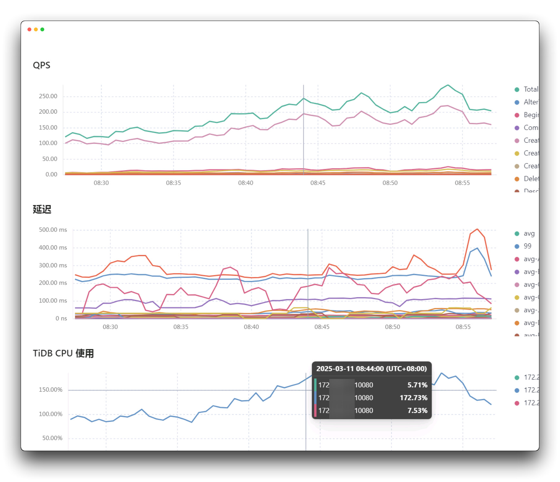This screenshot has height=482, width=560.
Task: Toggle the Total series in QPS legend
Action: pyautogui.click(x=526, y=89)
